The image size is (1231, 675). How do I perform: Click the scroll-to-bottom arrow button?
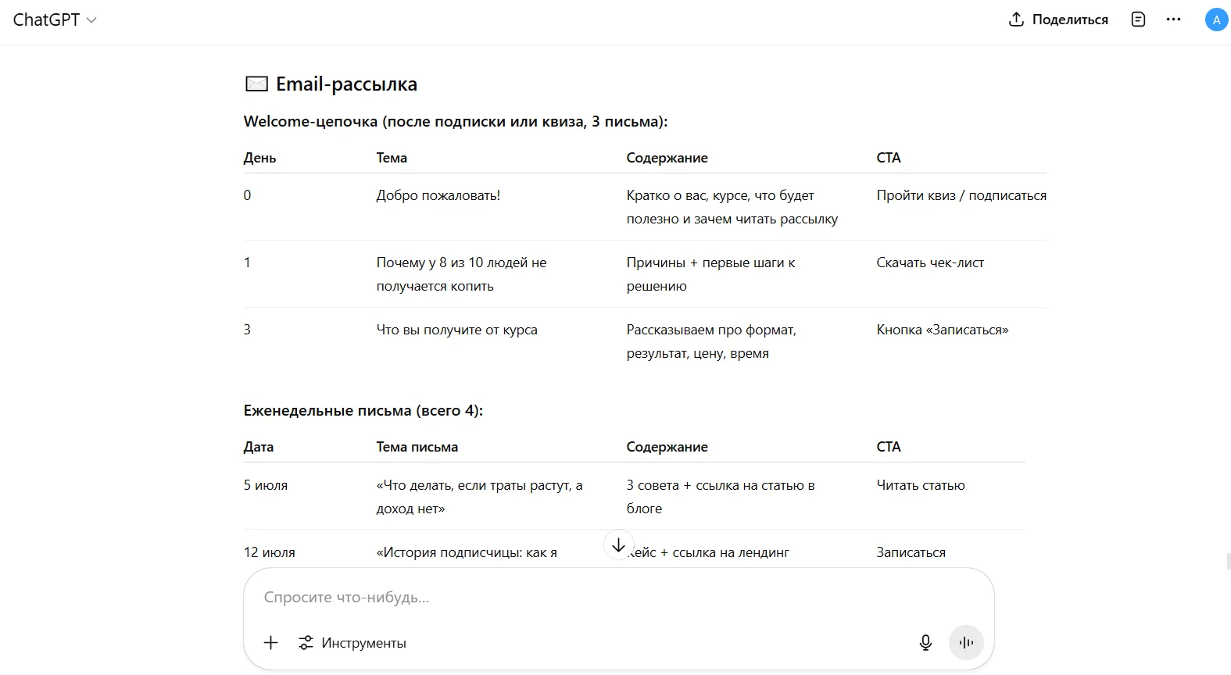(618, 545)
